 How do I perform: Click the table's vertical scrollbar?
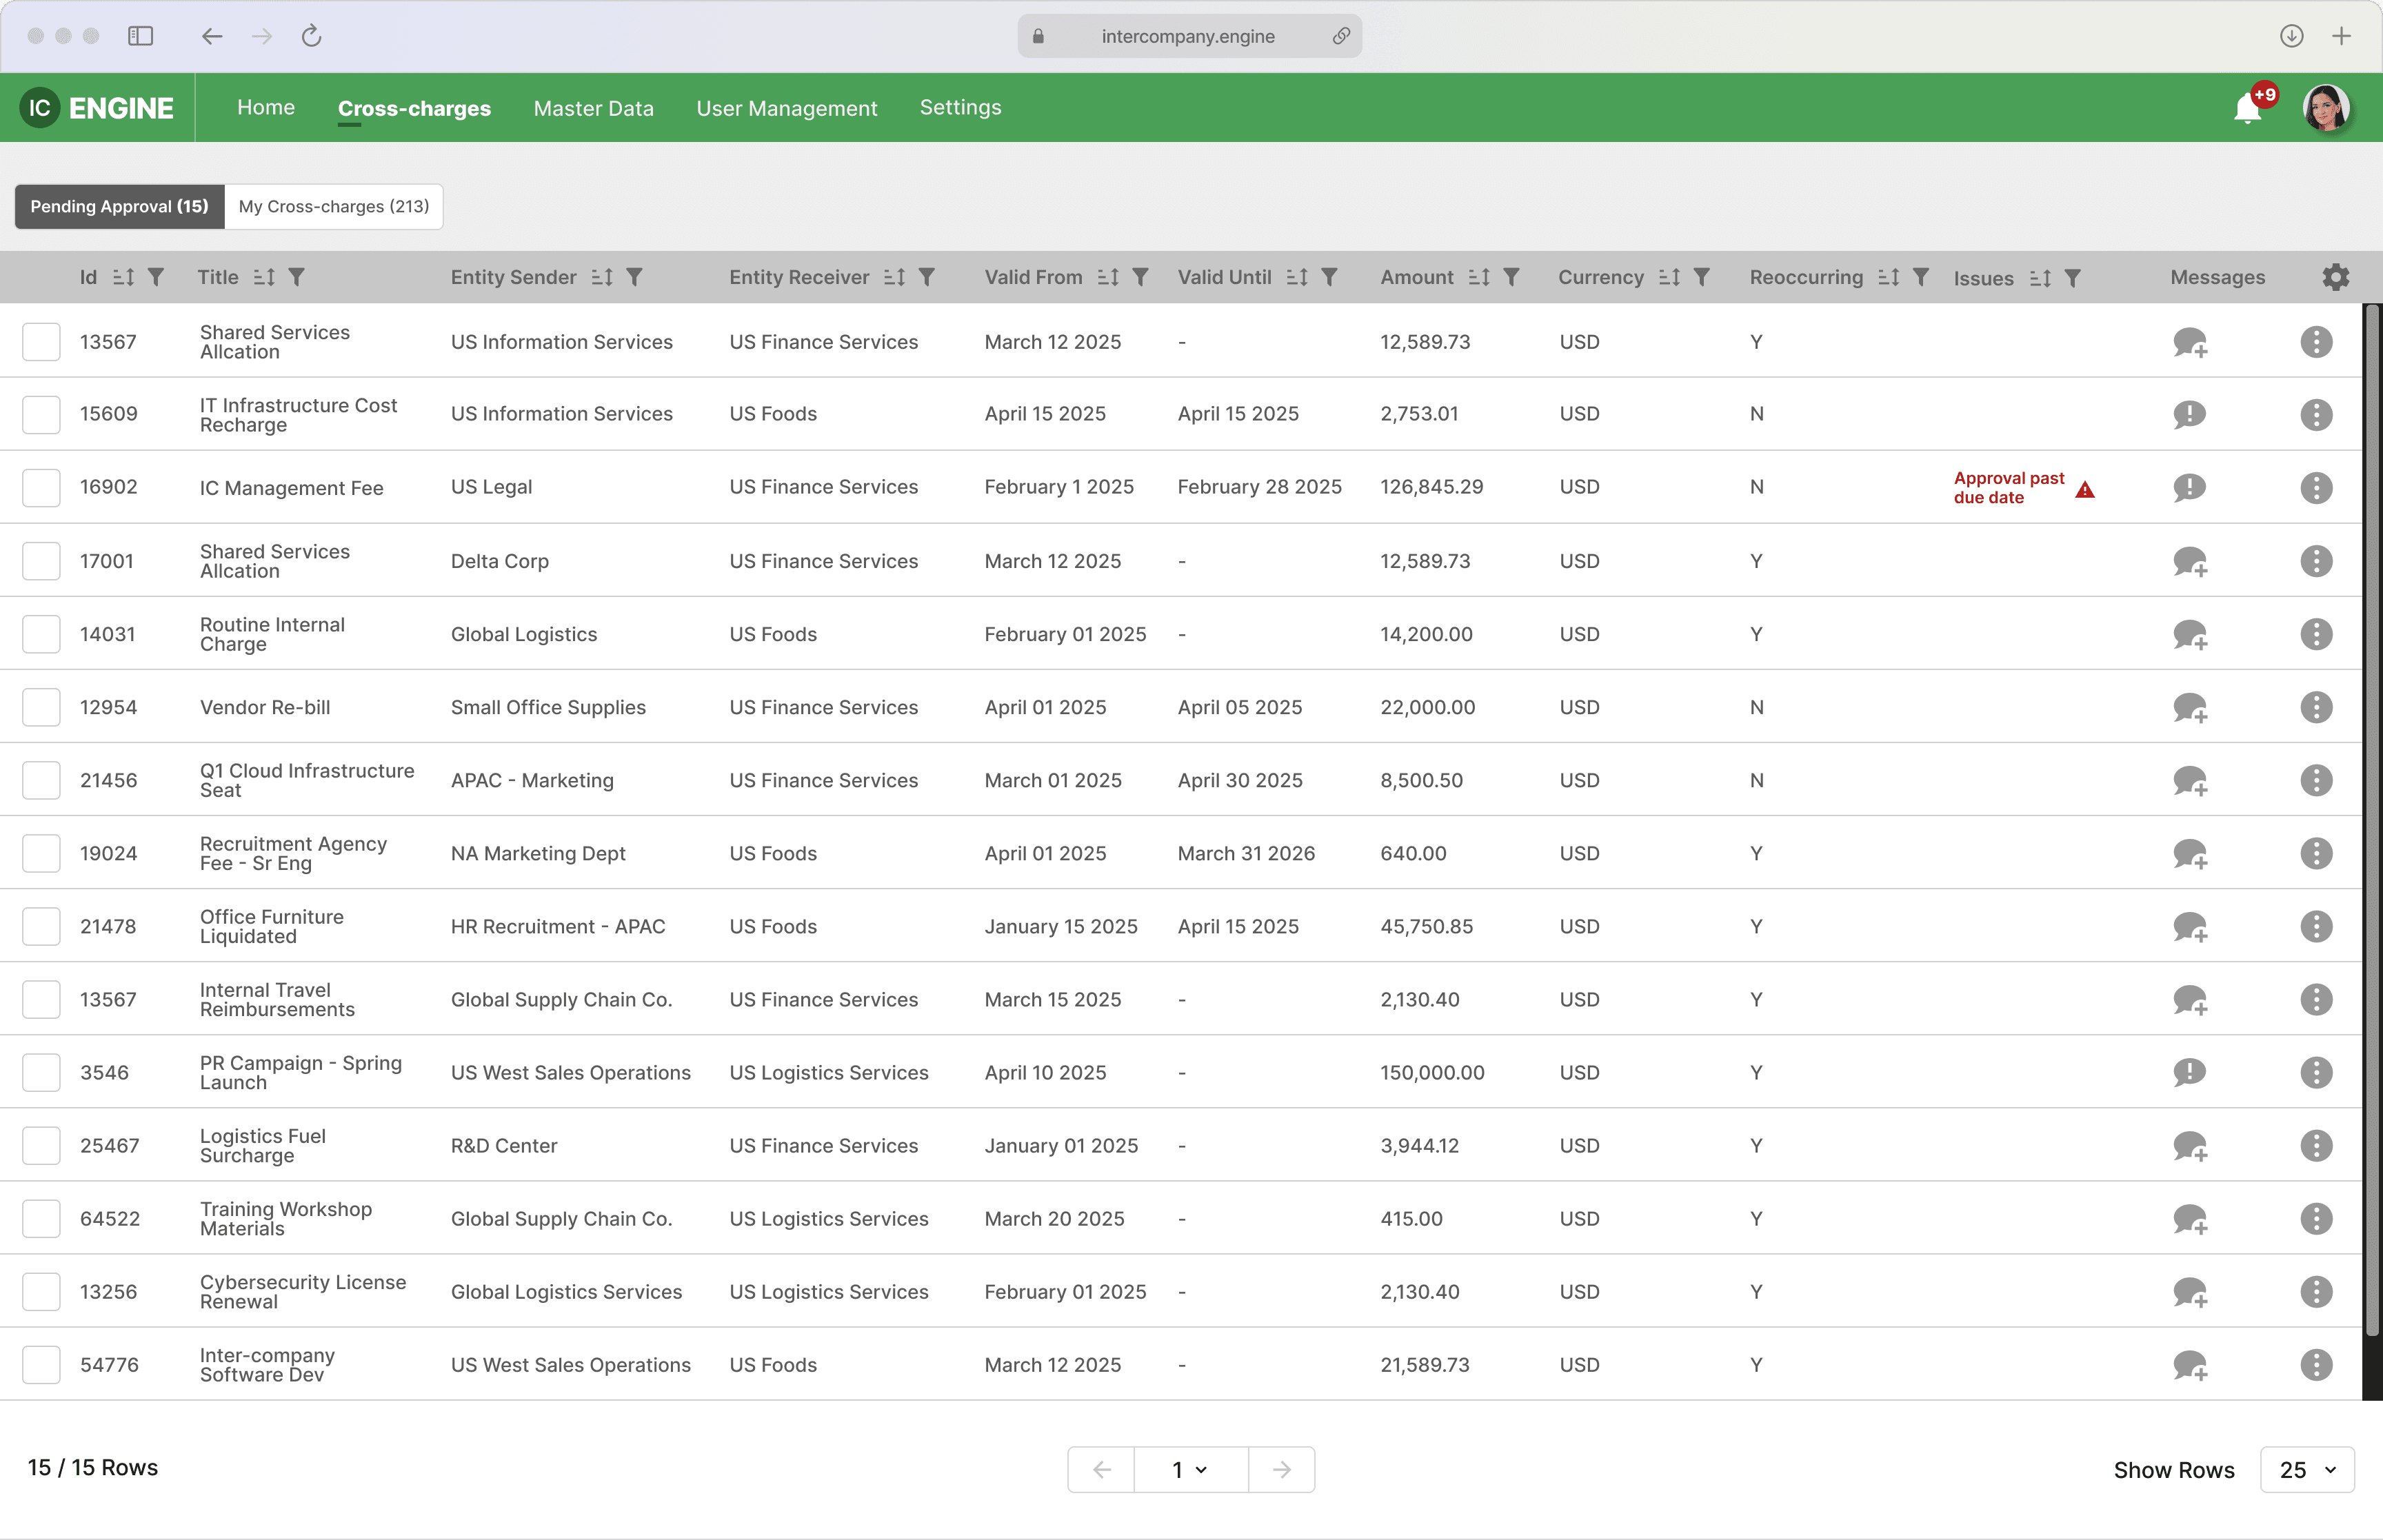point(2371,820)
